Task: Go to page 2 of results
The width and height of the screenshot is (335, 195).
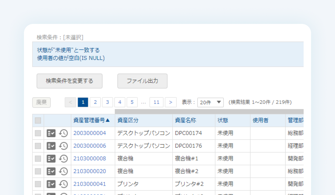Action: click(x=95, y=102)
